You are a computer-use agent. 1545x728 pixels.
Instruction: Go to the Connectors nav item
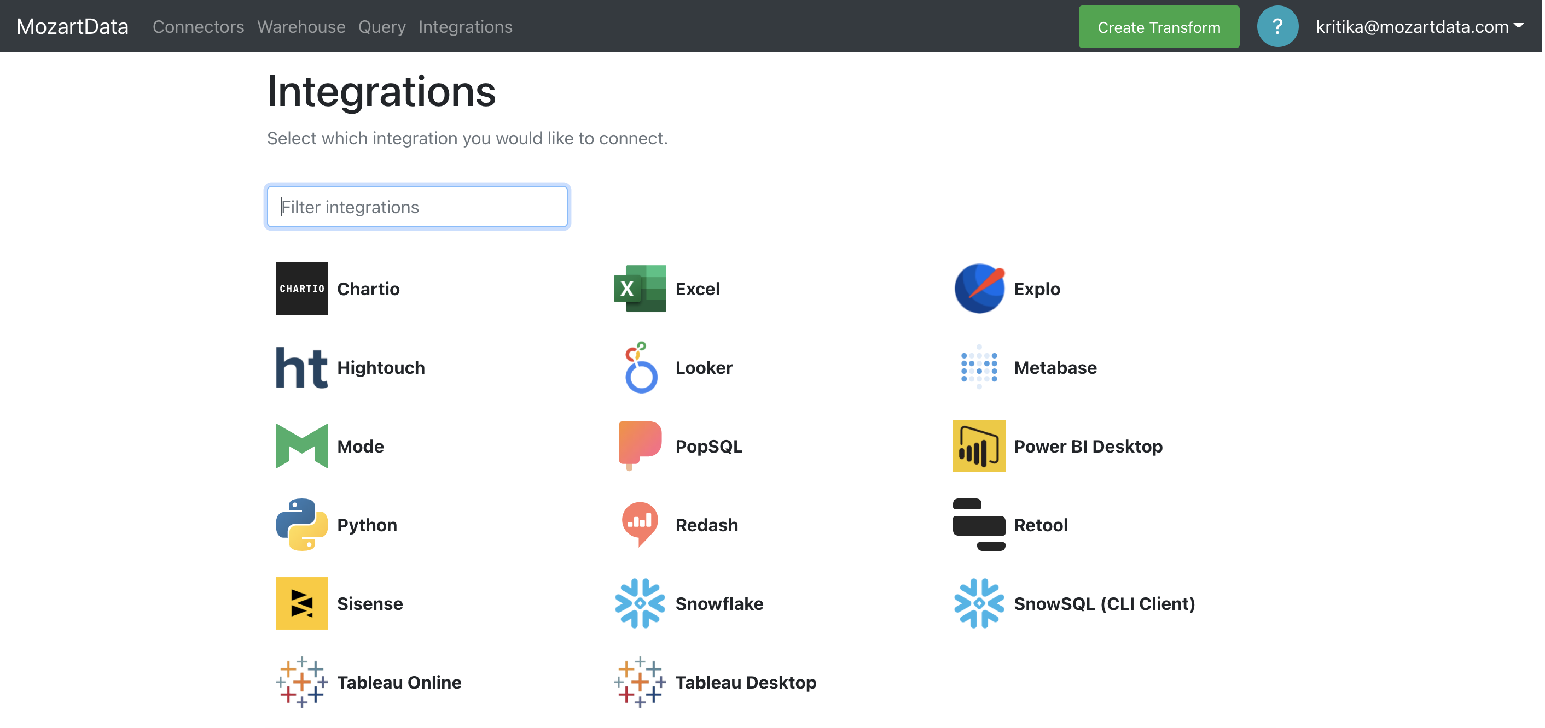coord(198,26)
